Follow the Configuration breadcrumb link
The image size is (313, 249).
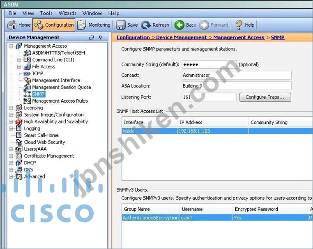(x=133, y=37)
